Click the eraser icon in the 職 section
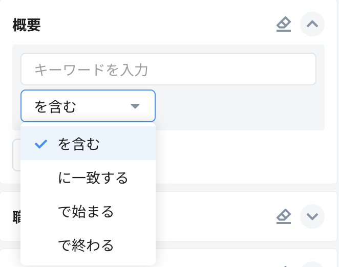Screen dimensions: 339x267 (283, 216)
